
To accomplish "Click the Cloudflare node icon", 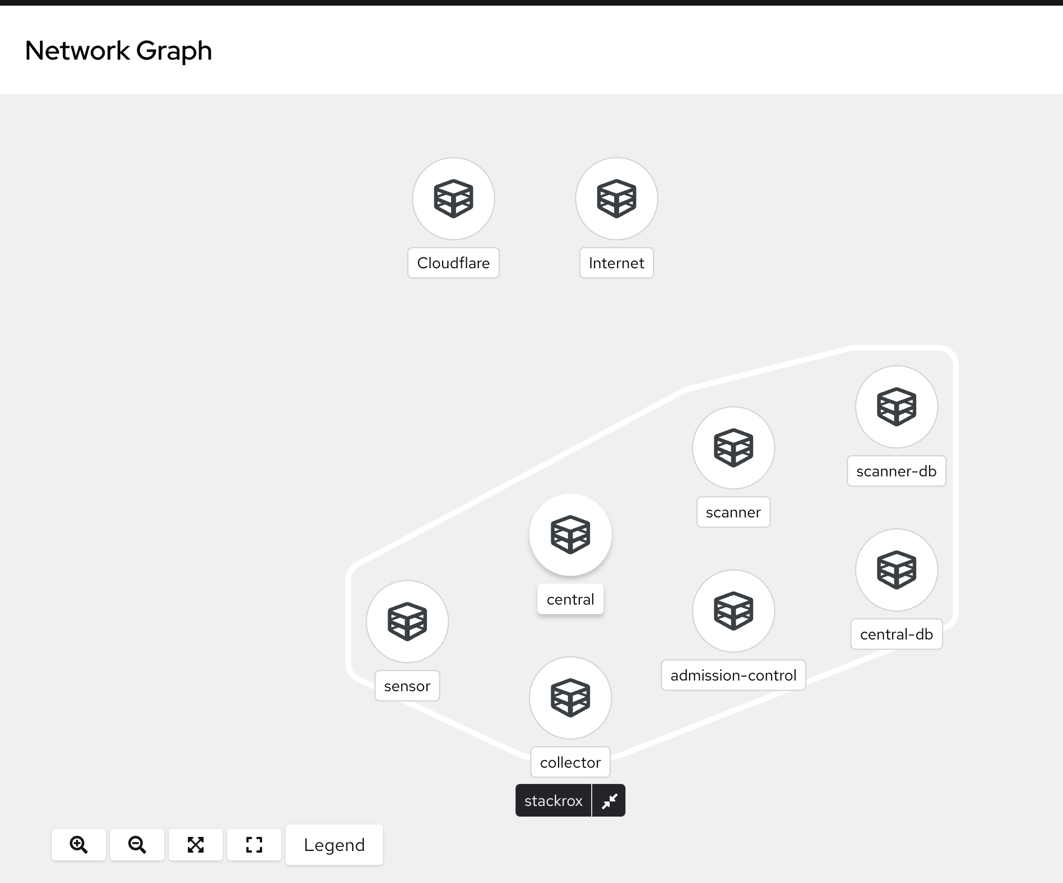I will [x=453, y=199].
